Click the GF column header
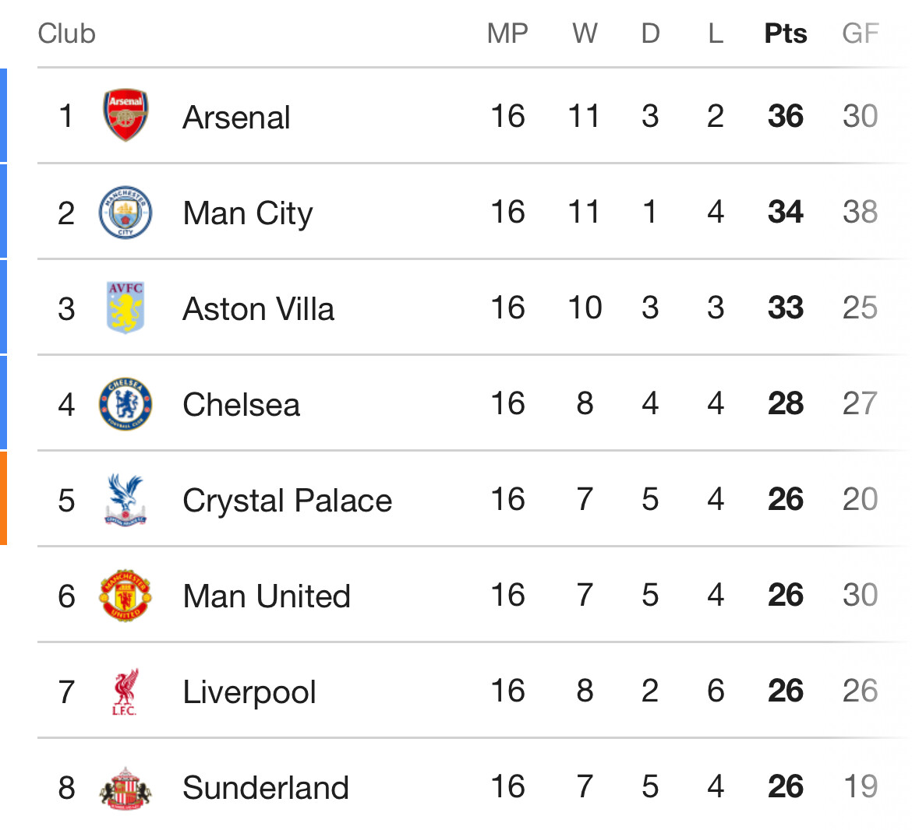Image resolution: width=912 pixels, height=830 pixels. (861, 33)
